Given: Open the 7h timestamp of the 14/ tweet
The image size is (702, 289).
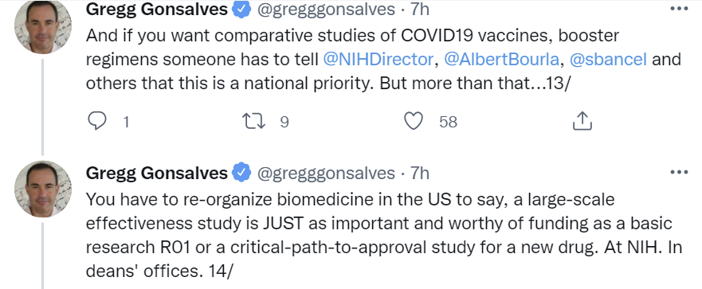Looking at the screenshot, I should (420, 173).
